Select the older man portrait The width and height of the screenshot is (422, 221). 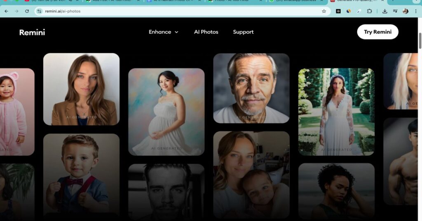pyautogui.click(x=251, y=88)
